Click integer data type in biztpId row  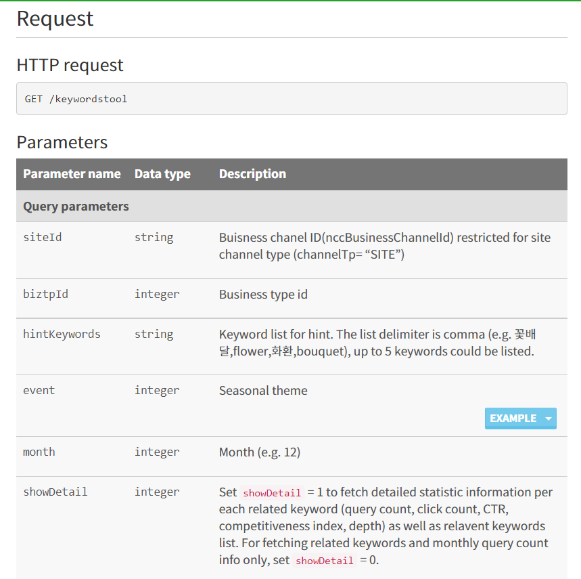(157, 295)
